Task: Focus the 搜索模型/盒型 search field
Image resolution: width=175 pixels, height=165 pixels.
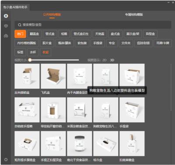Action: click(x=93, y=25)
